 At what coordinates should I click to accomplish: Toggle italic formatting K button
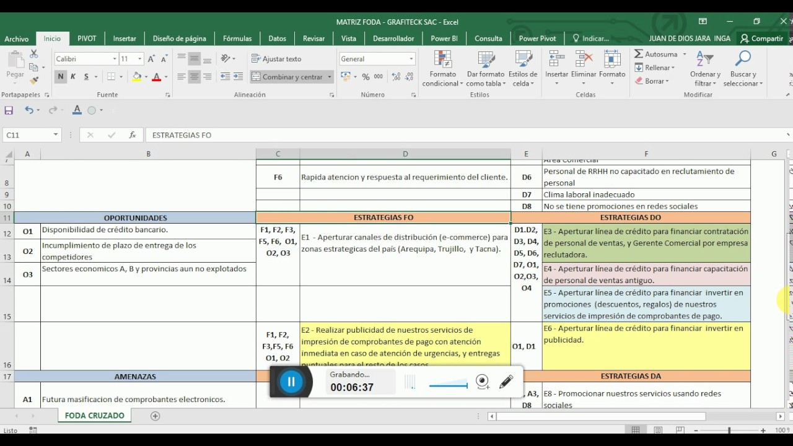(x=73, y=77)
